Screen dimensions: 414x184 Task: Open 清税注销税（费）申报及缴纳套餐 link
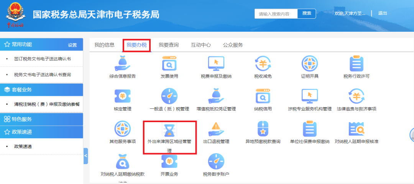[x=47, y=104]
